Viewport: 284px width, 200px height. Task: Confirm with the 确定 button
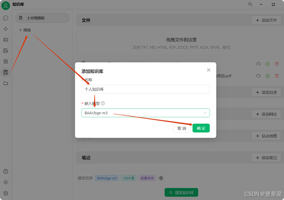201,128
